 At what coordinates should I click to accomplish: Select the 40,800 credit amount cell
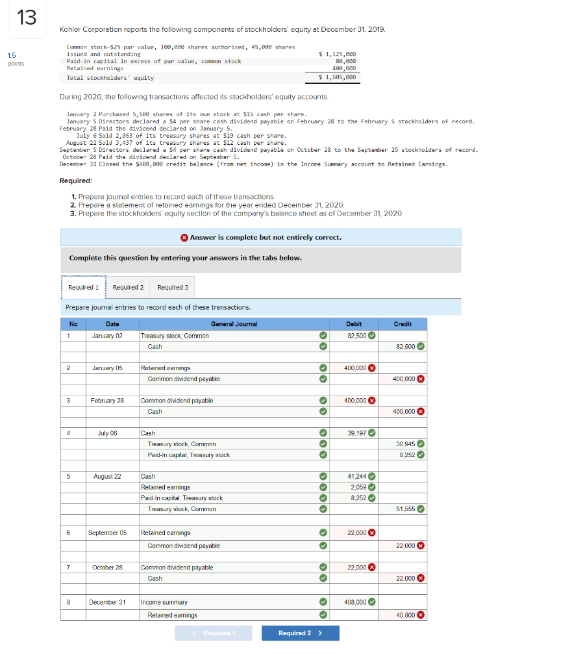pyautogui.click(x=403, y=615)
